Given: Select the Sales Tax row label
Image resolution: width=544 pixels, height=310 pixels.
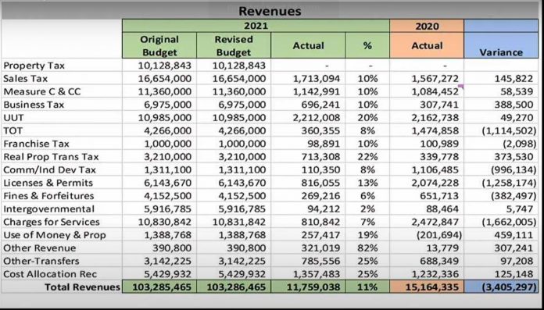Looking at the screenshot, I should point(26,79).
